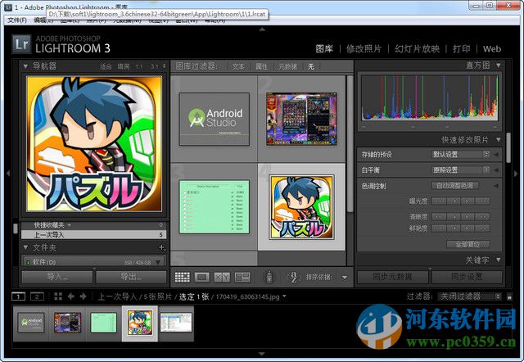Switch to loupe view in the toolbar
Viewport: 524px width, 362px height.
(202, 277)
